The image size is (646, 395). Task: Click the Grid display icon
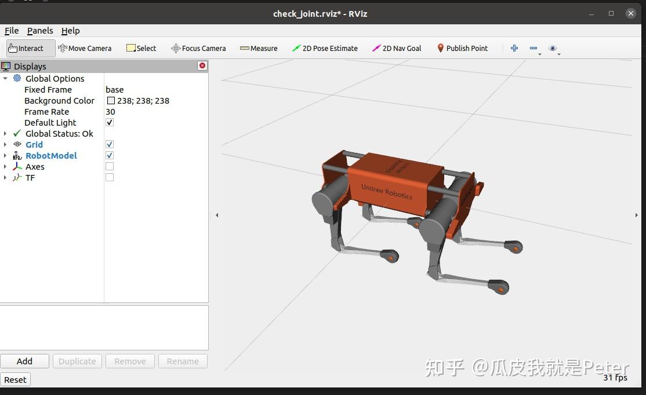[17, 144]
